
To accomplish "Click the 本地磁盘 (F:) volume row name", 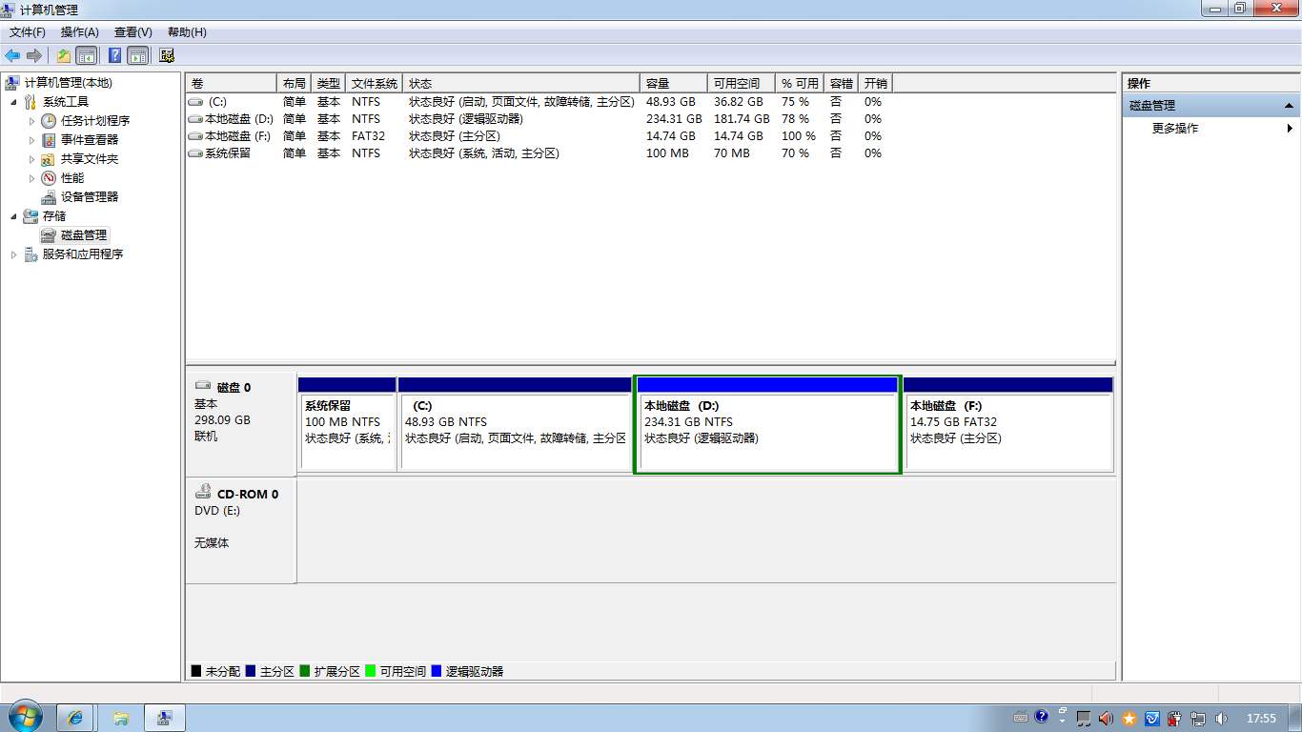I will 238,136.
